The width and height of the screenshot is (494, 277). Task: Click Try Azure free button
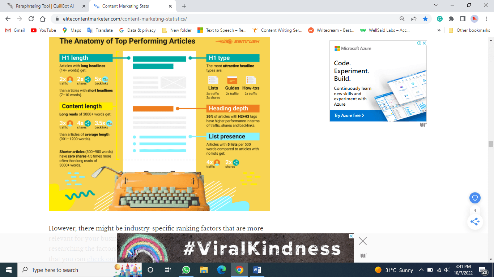tap(349, 115)
